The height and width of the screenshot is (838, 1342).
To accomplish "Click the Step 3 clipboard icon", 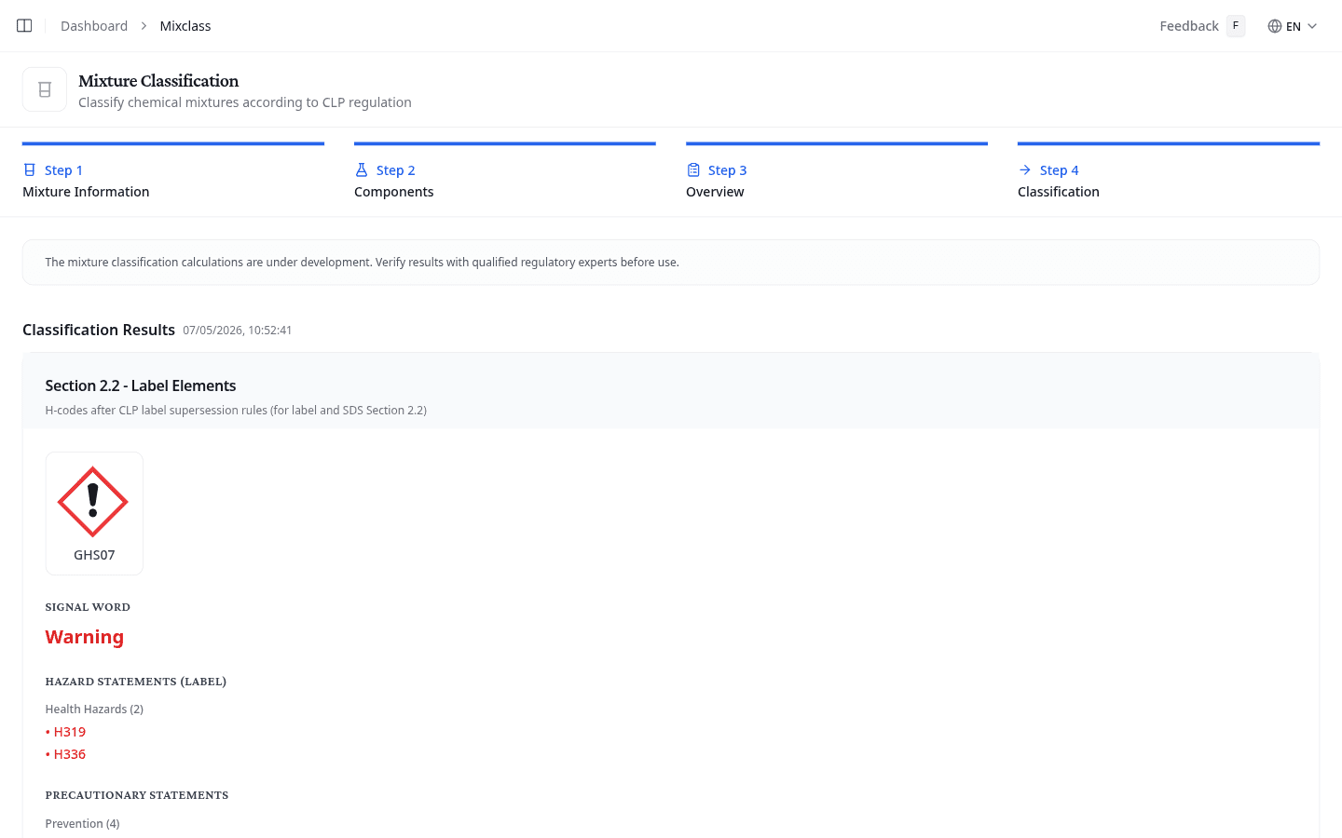I will pyautogui.click(x=693, y=169).
